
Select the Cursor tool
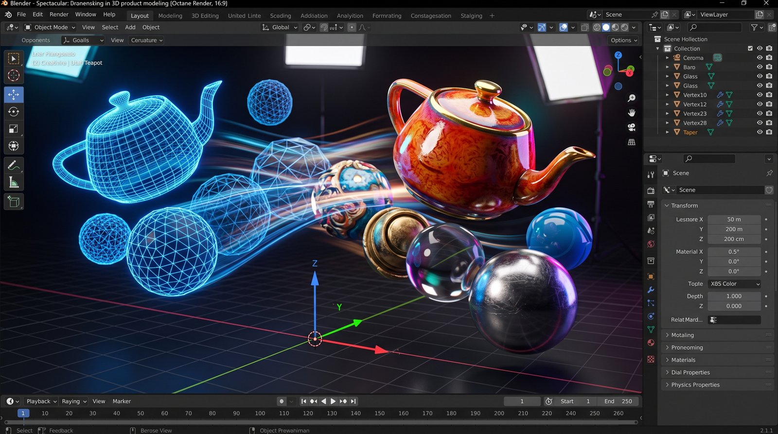14,75
